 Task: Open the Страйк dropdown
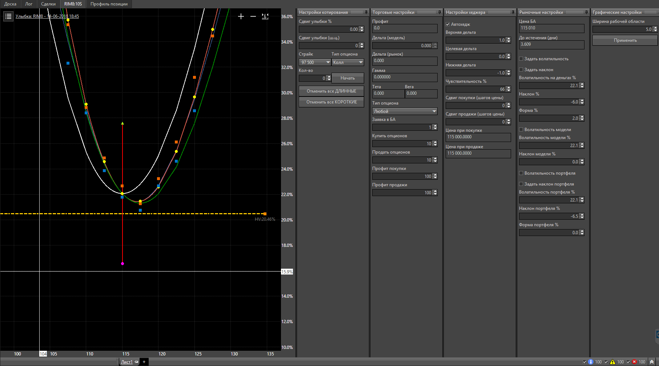point(315,62)
